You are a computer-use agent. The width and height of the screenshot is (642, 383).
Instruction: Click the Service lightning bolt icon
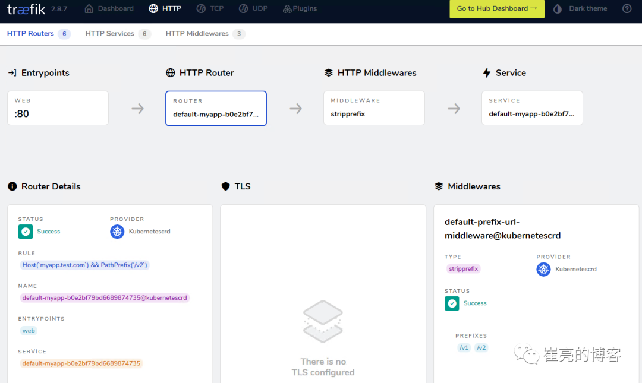click(x=486, y=73)
